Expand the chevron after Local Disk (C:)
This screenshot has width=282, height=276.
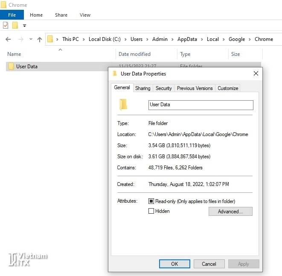tap(126, 39)
